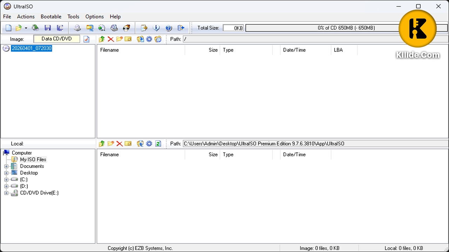Click the Open CD/DVD toolbar icon

tap(35, 28)
